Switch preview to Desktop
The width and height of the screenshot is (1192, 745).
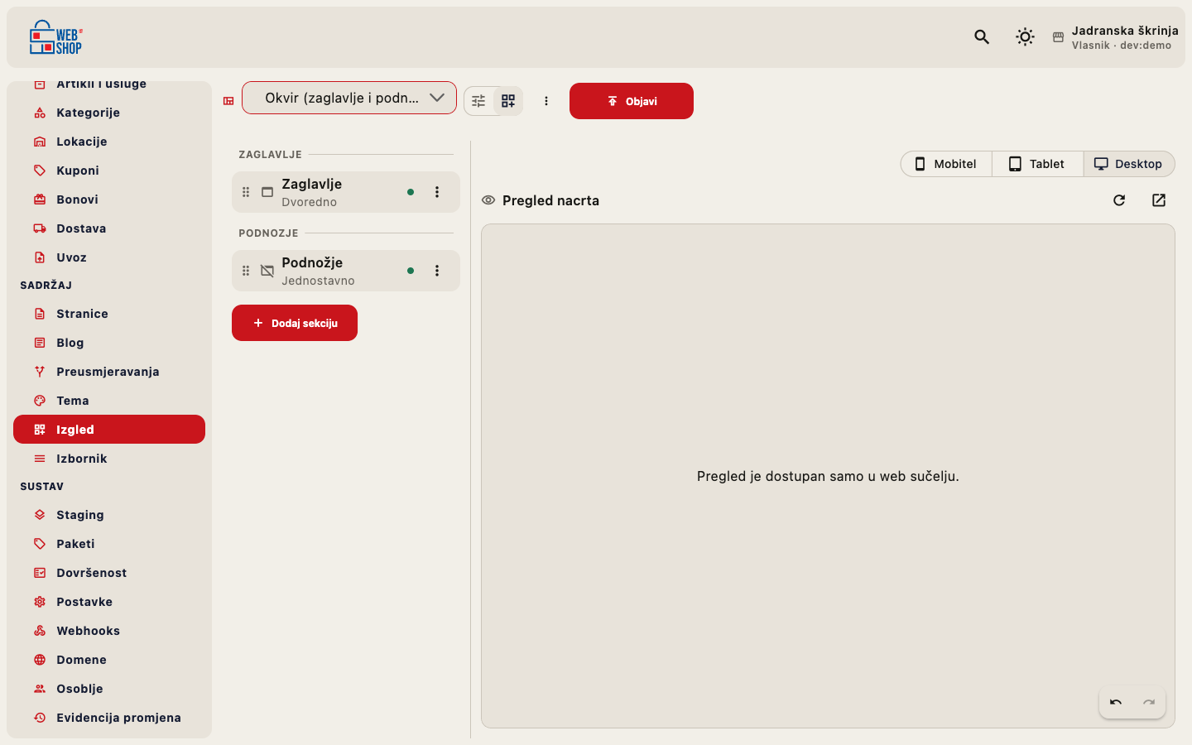click(x=1129, y=164)
